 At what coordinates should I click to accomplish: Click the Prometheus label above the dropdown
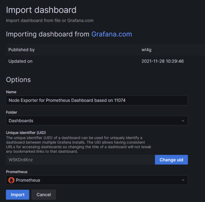point(17,172)
